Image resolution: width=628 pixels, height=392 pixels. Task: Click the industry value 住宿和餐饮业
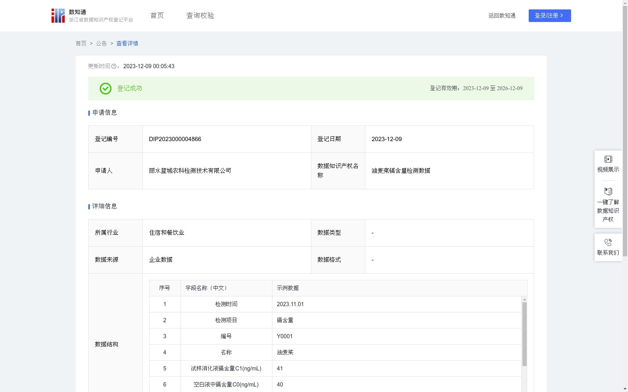click(166, 233)
